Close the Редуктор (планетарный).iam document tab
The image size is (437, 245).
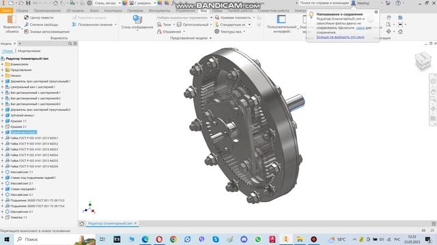(135, 223)
